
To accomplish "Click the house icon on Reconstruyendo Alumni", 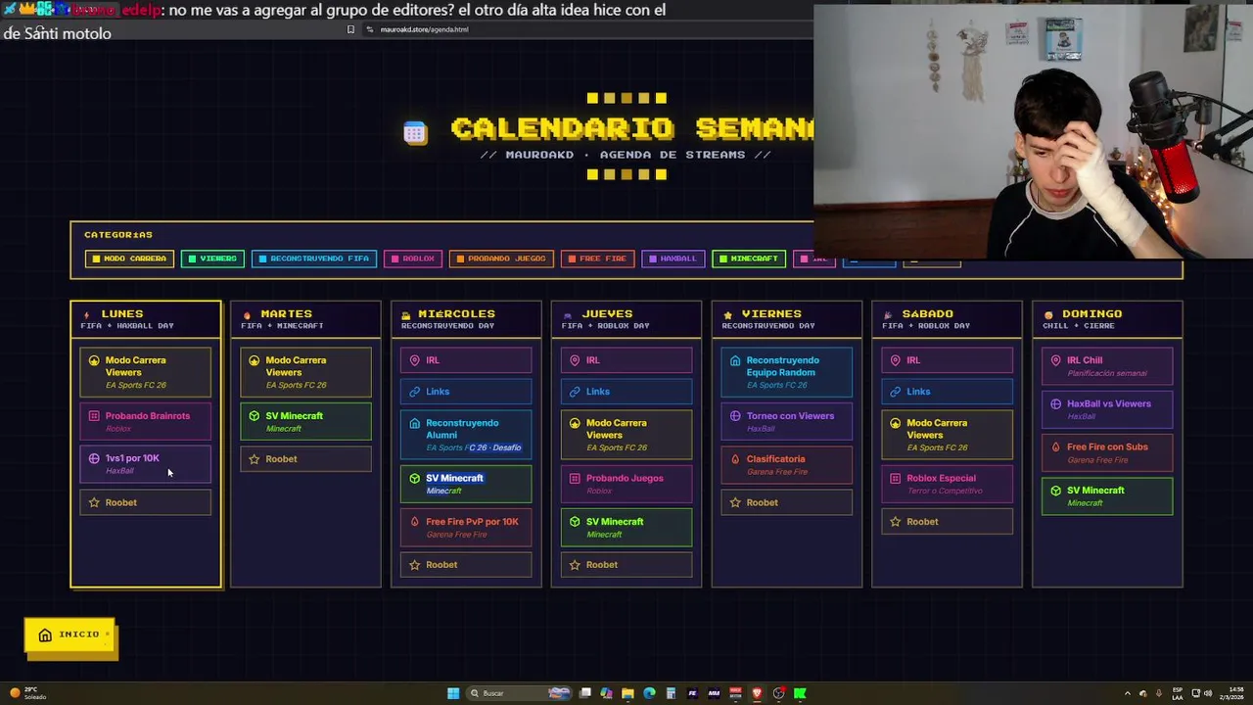I will tap(414, 423).
